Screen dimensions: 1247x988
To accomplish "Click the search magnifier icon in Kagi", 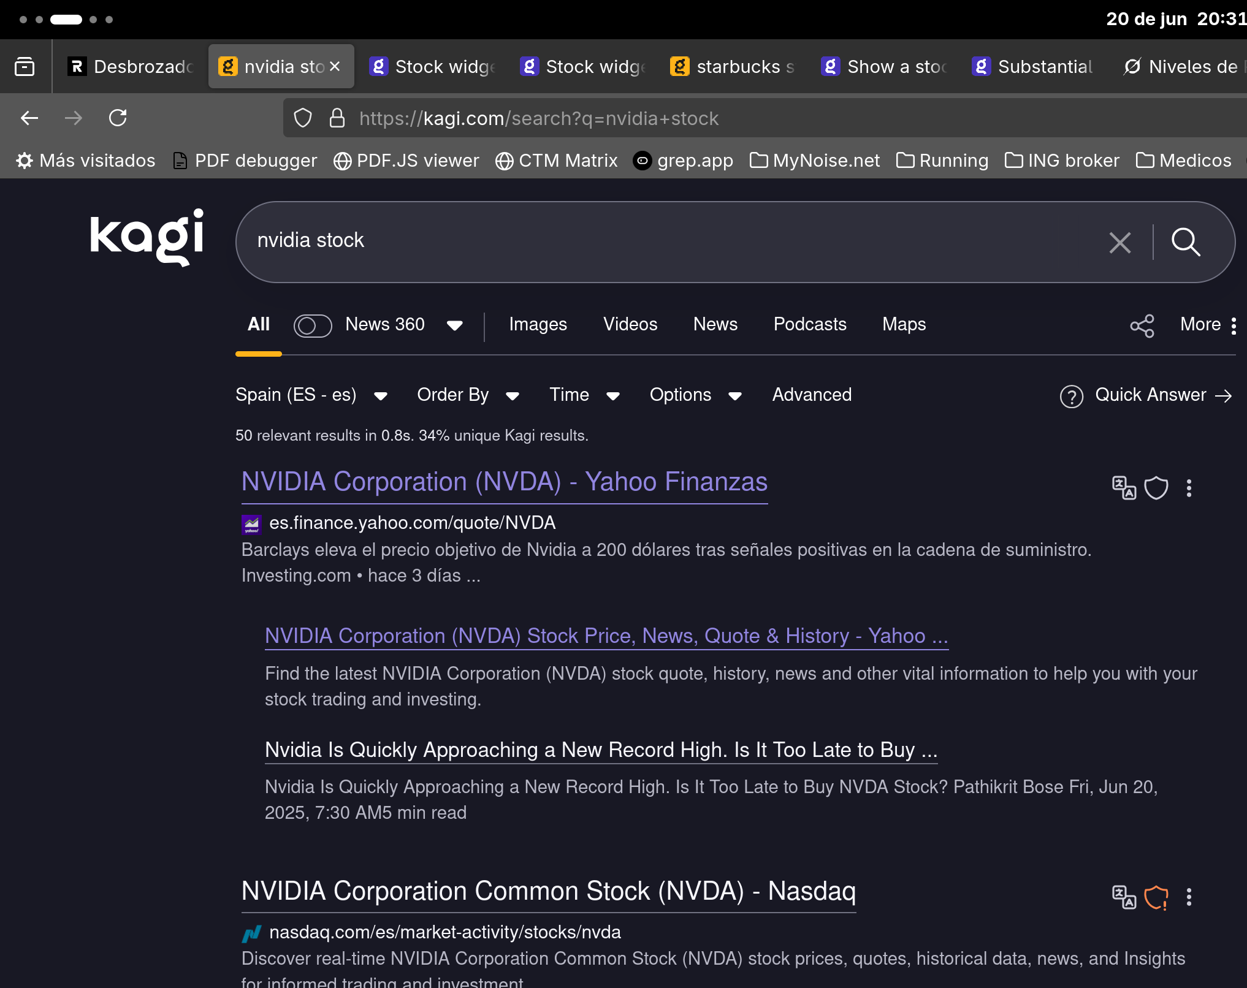I will (1185, 242).
